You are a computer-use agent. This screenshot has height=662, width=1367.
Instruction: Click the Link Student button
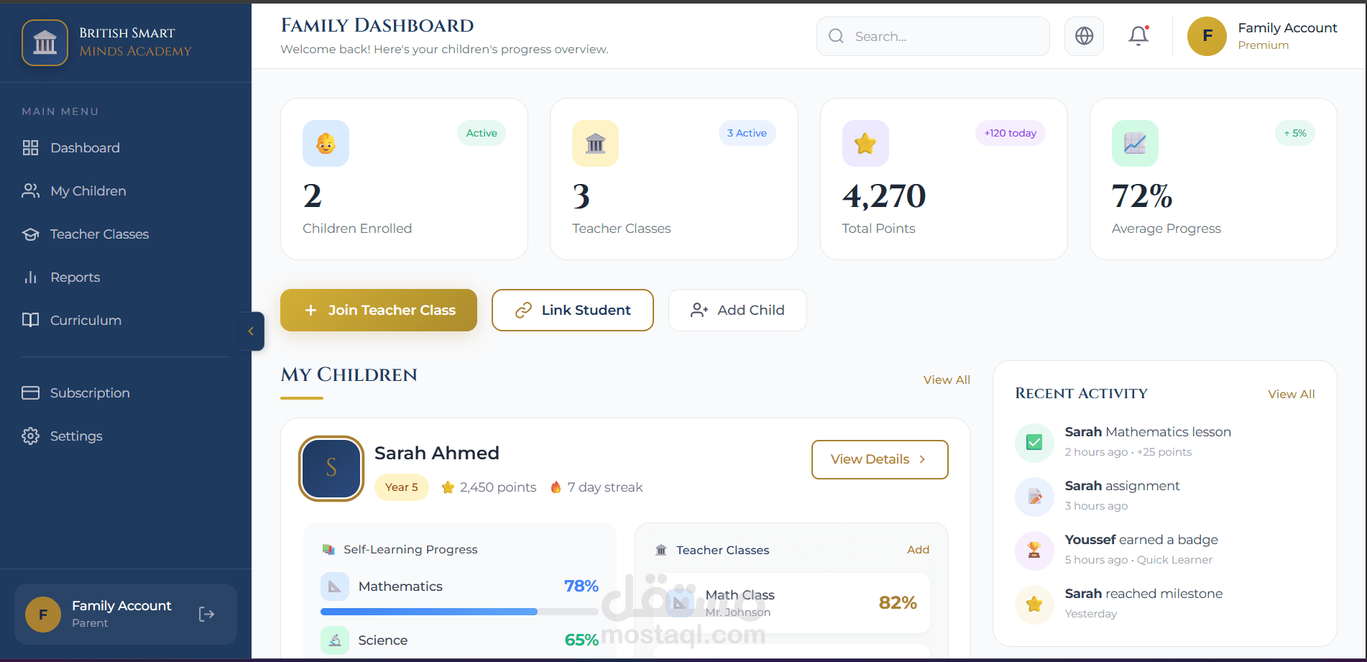click(x=573, y=311)
